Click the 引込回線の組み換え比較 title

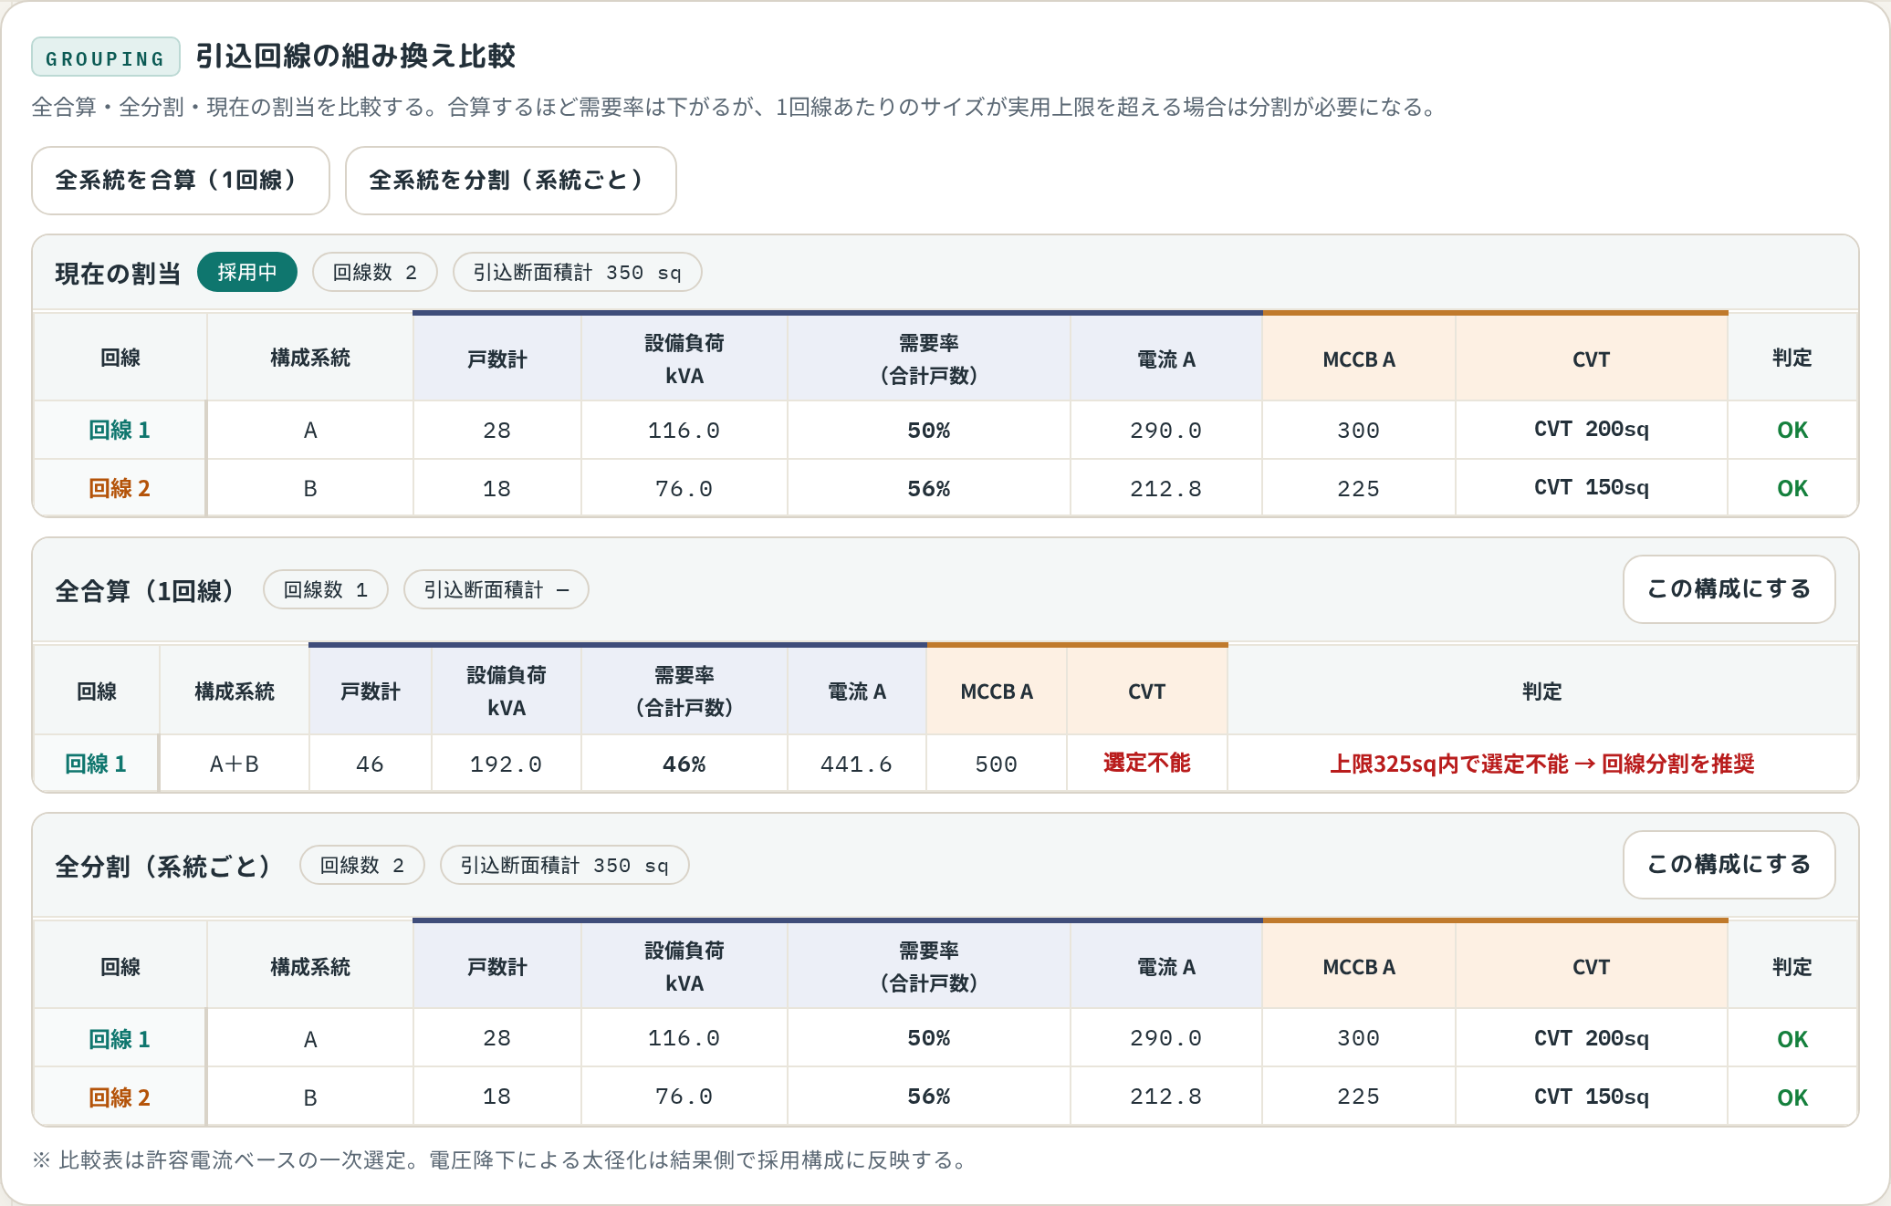coord(356,57)
